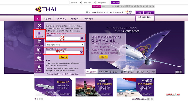Switch to 인천-방콕 임시증편 banner tab
Screen dimensions: 188x101
click(x=127, y=72)
